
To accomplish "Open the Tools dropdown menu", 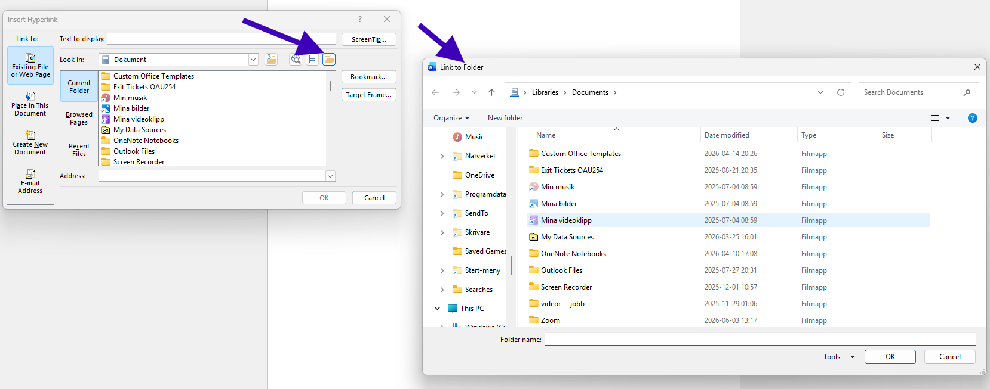I will (838, 357).
